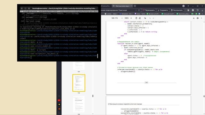The height and width of the screenshot is (115, 205).
Task: Toggle fit-to-page in PDF toolbar
Action: [136, 18]
